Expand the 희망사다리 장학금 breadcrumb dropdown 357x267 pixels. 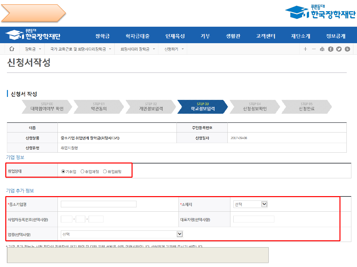click(x=138, y=49)
